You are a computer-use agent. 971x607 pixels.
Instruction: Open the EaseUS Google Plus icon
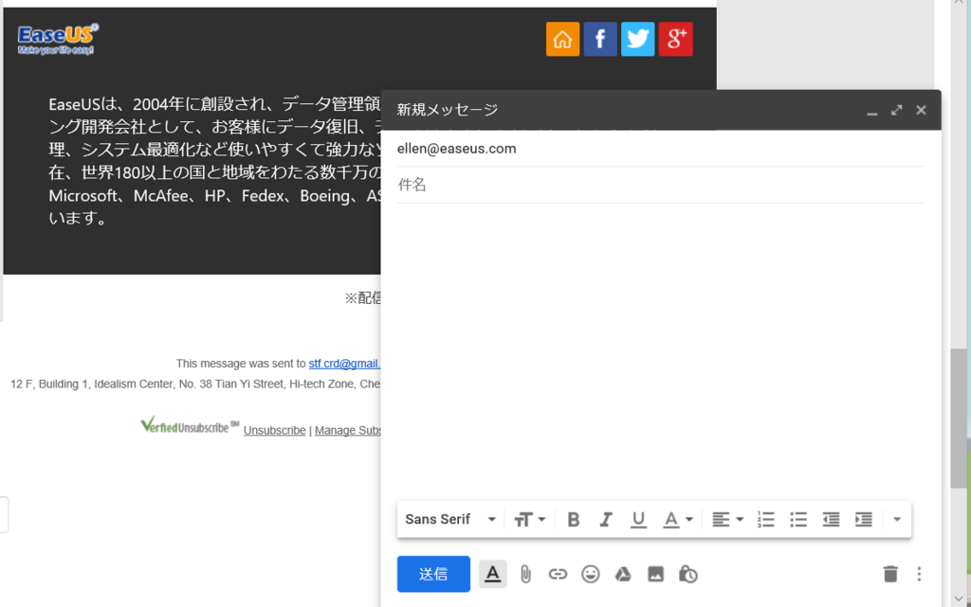(675, 39)
